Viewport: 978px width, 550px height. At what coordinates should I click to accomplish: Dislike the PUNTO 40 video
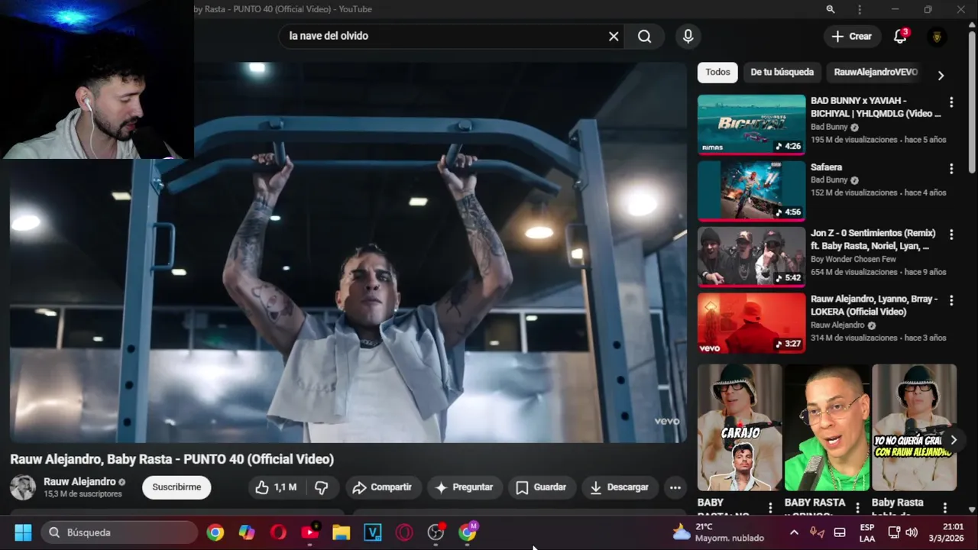click(322, 487)
